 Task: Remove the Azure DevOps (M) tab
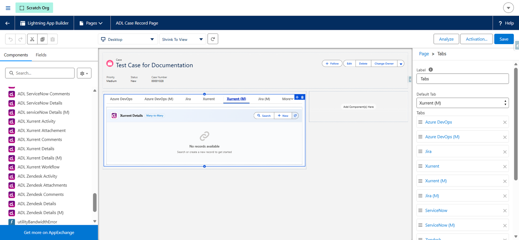click(x=505, y=137)
